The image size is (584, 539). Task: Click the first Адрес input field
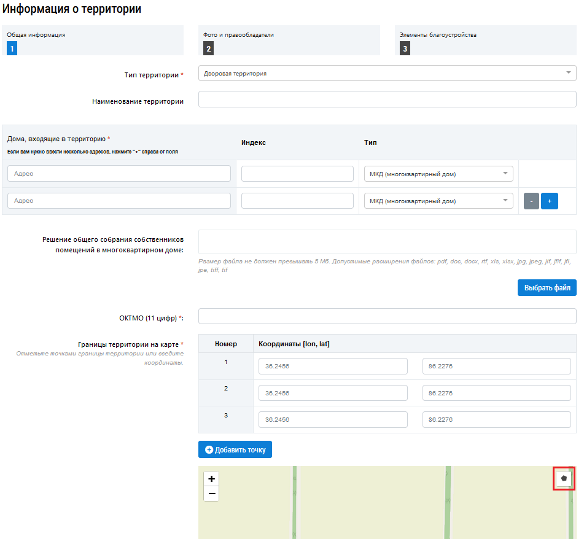[x=119, y=174]
